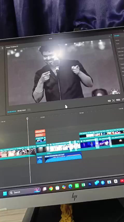This screenshot has height=222, width=124.
Task: Click the 'Color space' row in Details
Action: [120, 48]
